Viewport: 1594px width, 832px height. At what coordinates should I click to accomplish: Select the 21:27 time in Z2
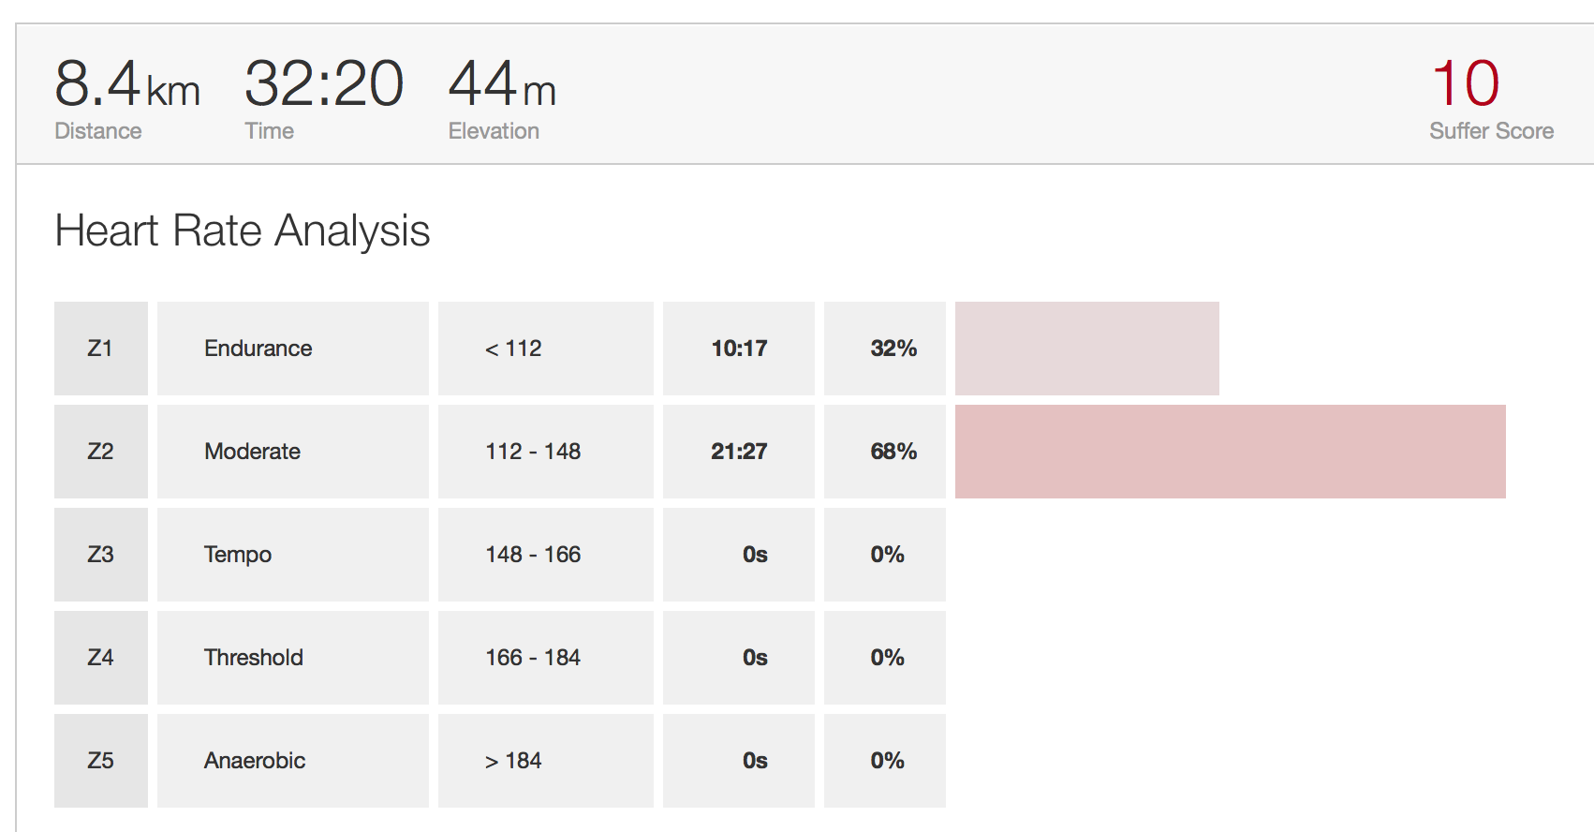coord(739,452)
